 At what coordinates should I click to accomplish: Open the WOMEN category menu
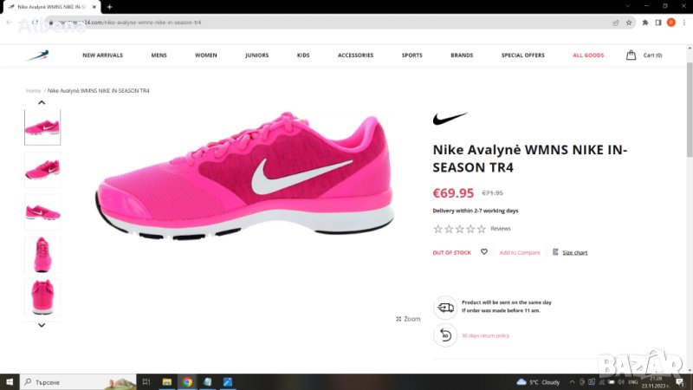pos(206,55)
